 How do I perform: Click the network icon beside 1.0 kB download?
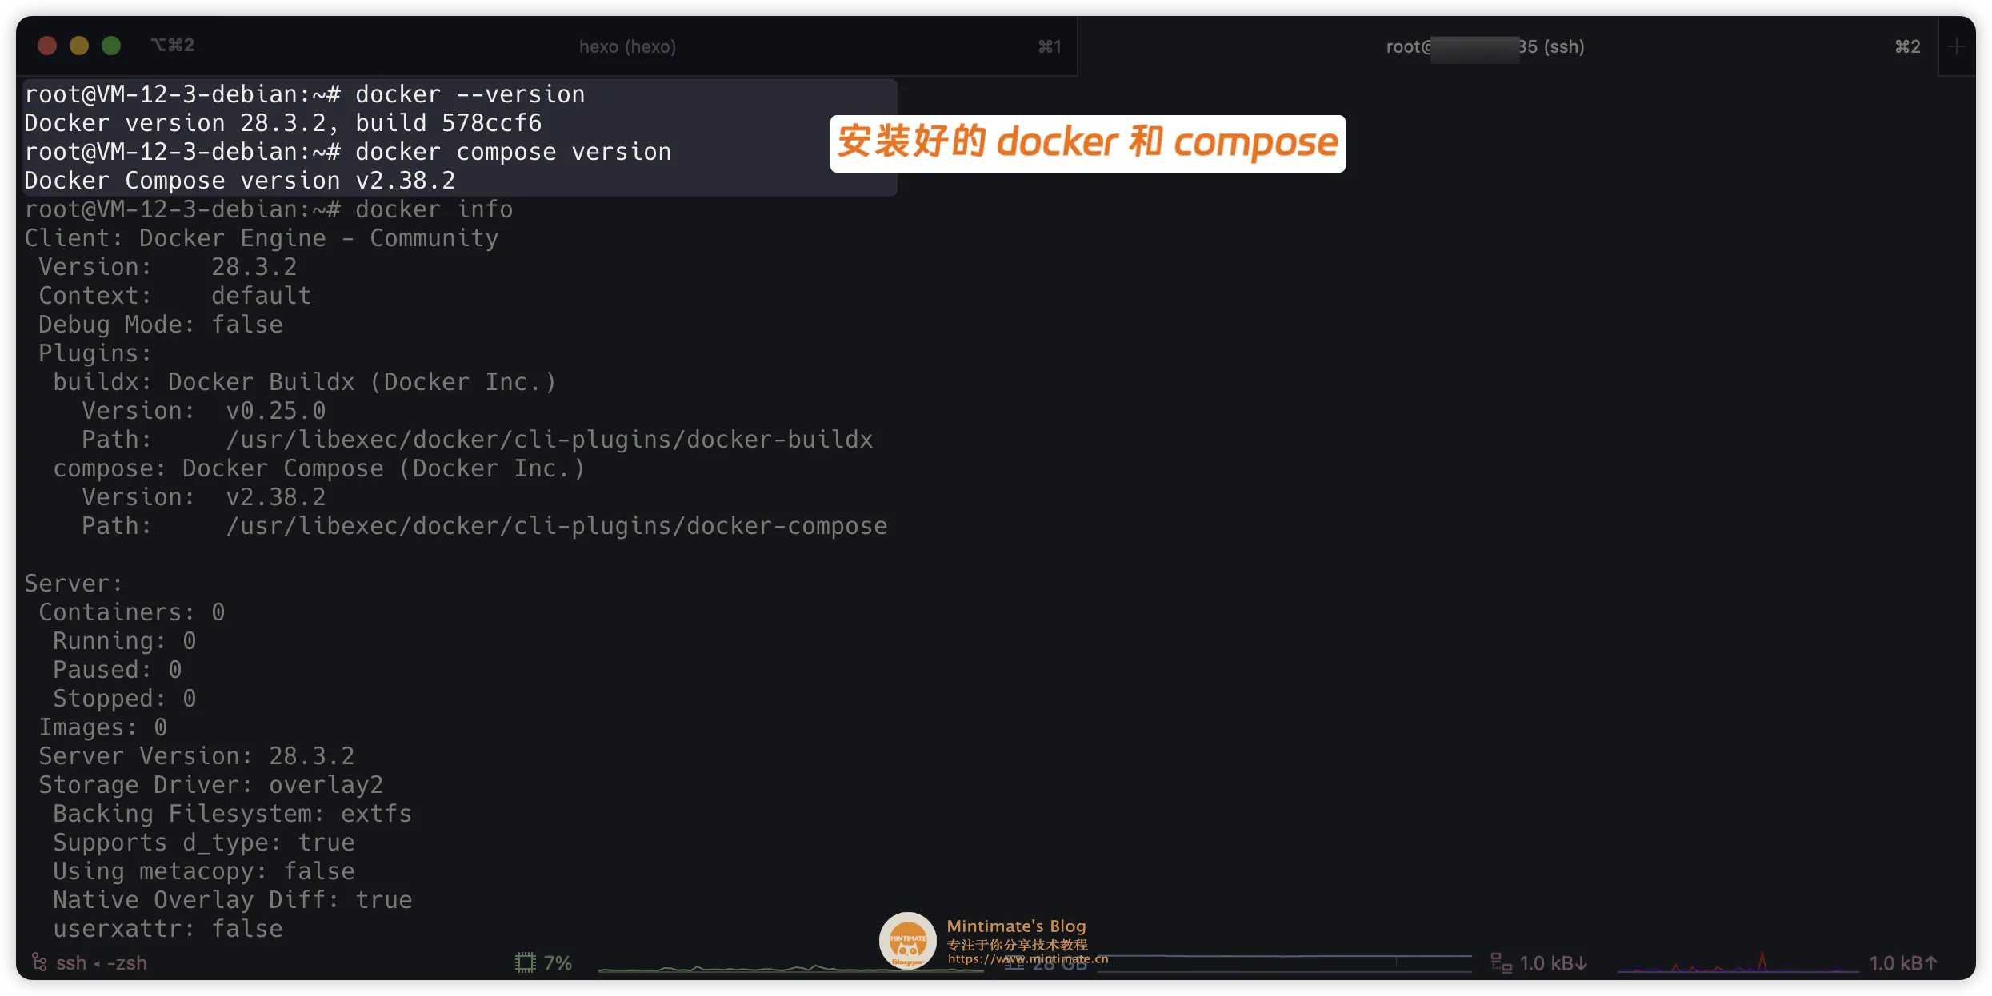pos(1502,963)
